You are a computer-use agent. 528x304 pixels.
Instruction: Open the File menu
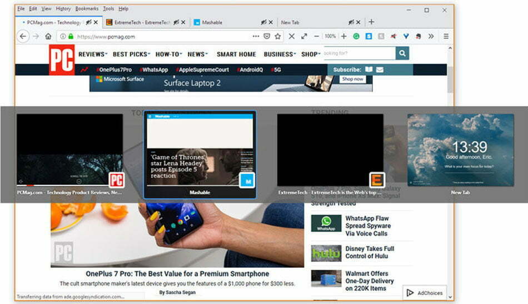point(21,9)
